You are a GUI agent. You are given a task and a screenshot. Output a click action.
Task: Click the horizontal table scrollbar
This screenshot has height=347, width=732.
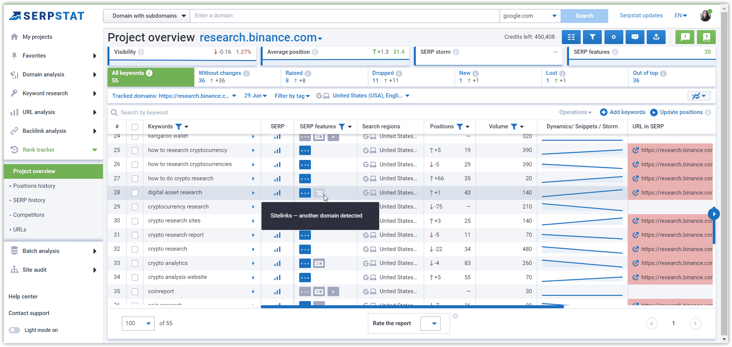pos(412,307)
